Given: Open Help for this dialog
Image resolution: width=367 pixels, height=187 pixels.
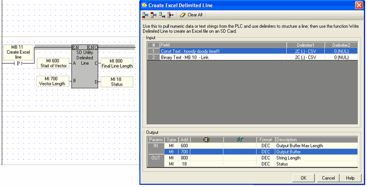Looking at the screenshot, I should pyautogui.click(x=350, y=178).
